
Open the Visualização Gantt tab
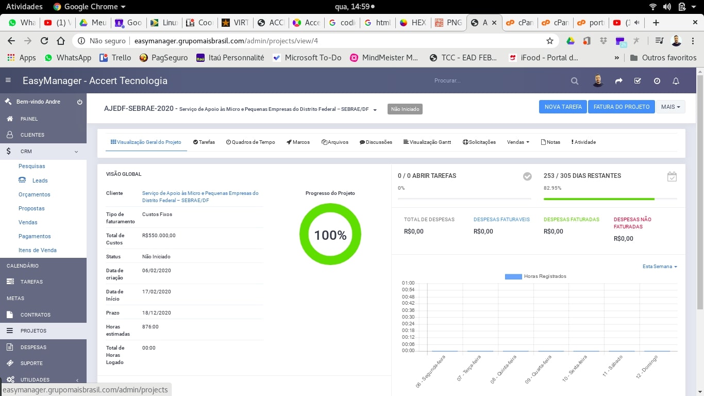(427, 142)
